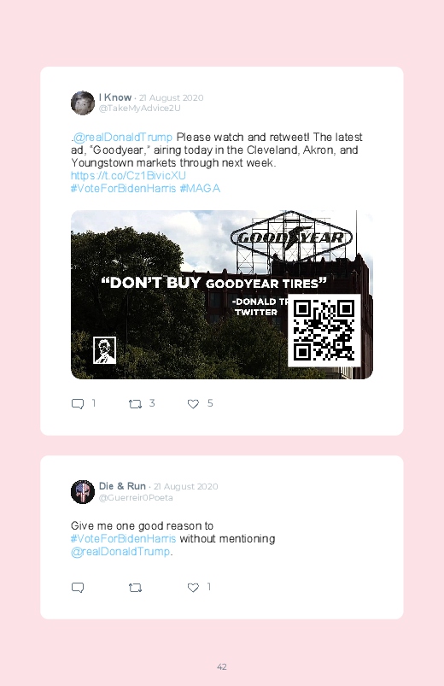Like the Goodyear ad tweet with the heart icon
Screen dimensions: 444x686
tap(193, 404)
